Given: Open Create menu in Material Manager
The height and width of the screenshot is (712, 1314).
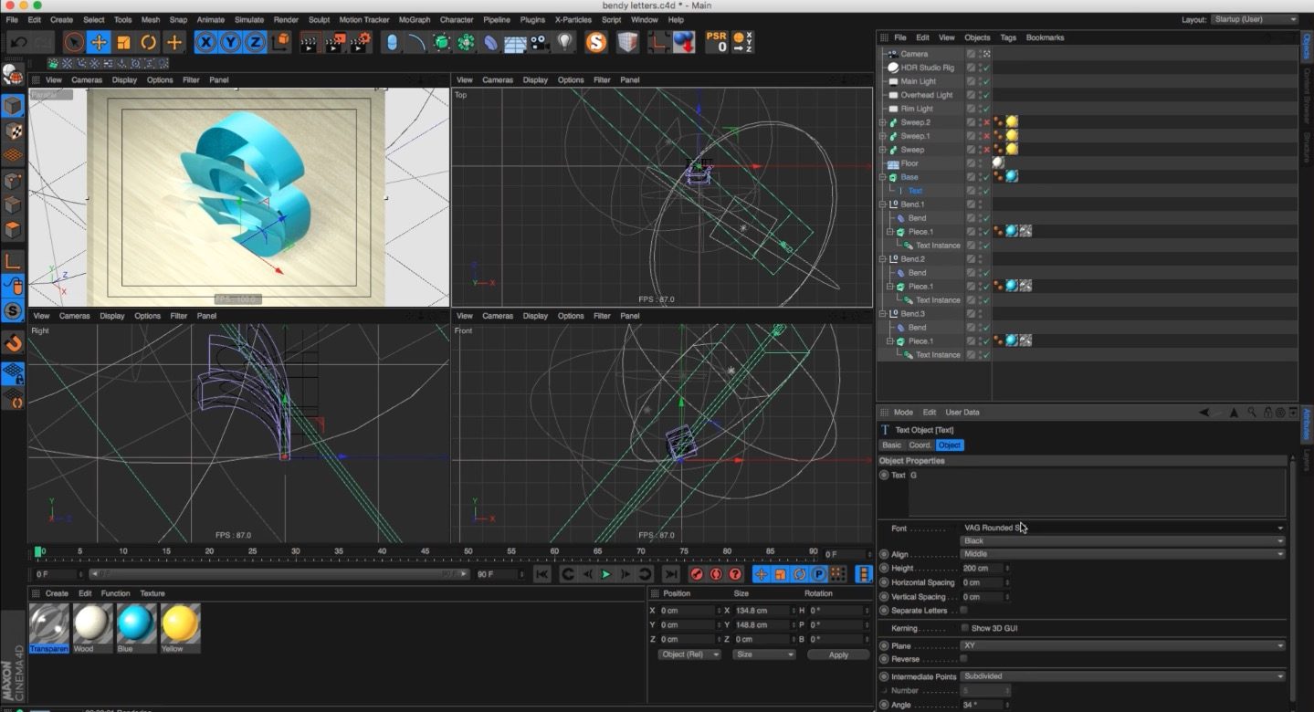Looking at the screenshot, I should tap(57, 593).
